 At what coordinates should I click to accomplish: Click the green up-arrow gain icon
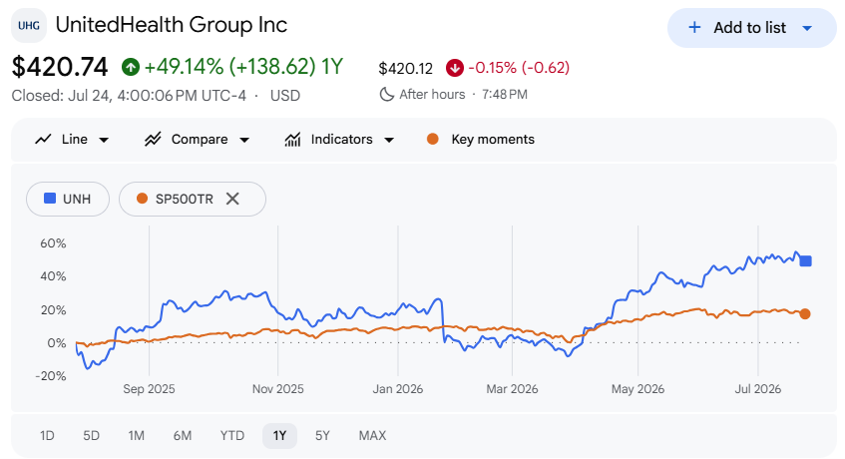(131, 67)
